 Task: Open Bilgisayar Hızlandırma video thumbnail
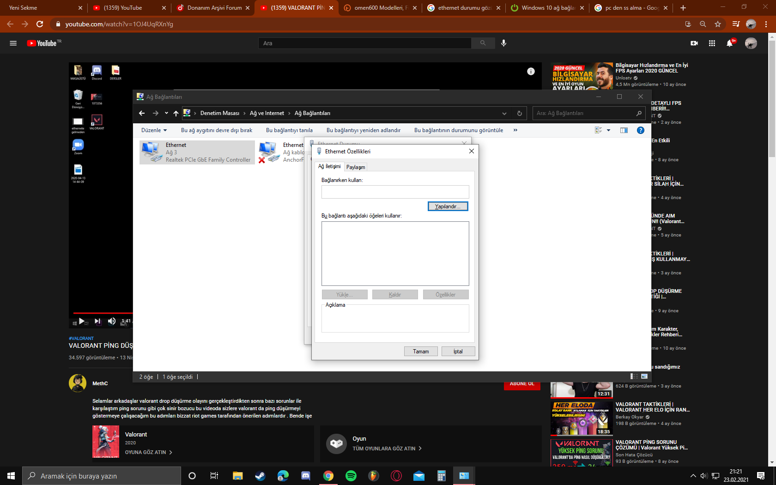[582, 76]
